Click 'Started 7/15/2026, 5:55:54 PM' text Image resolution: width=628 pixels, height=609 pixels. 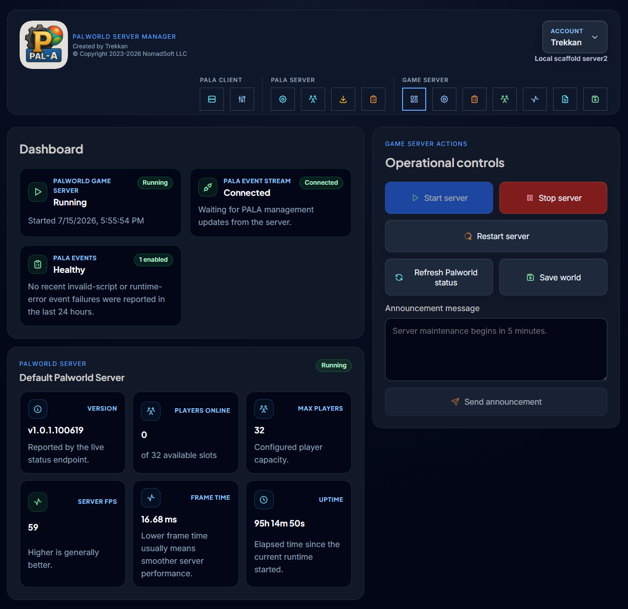[86, 220]
